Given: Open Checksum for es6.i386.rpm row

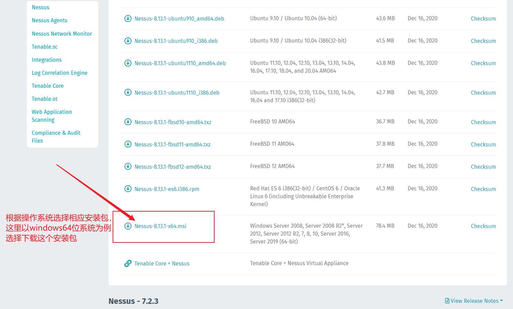Looking at the screenshot, I should tap(483, 189).
